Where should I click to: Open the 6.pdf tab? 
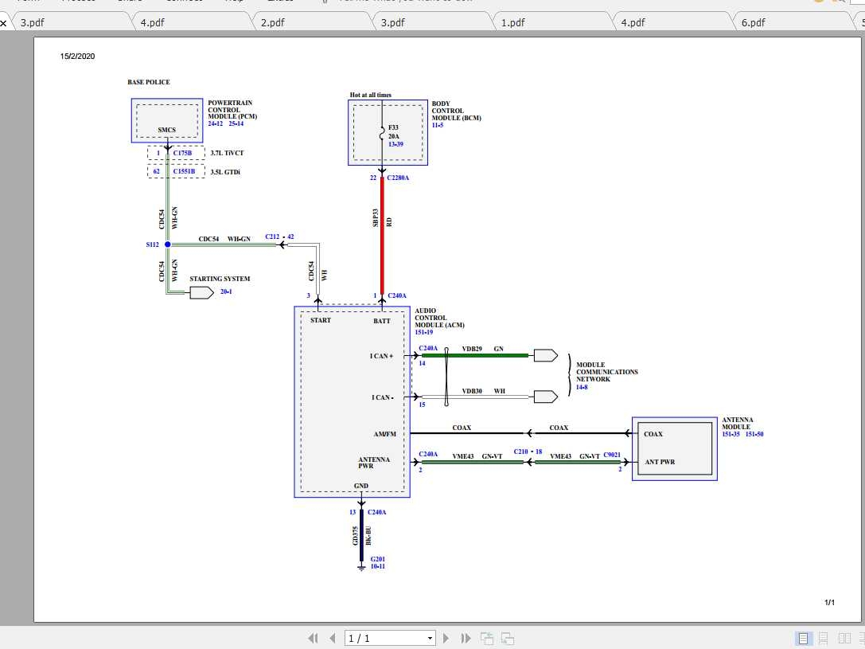click(x=753, y=22)
